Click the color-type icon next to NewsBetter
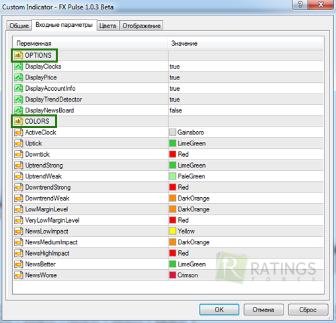Viewport: 336px width, 323px height. pyautogui.click(x=18, y=264)
